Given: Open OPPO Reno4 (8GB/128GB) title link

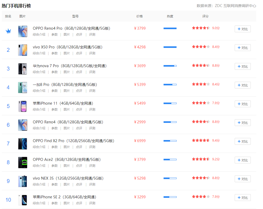Looking at the screenshot, I should [68, 122].
